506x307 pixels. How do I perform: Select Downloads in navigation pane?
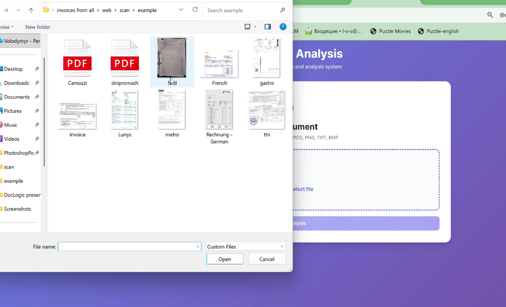click(x=16, y=83)
